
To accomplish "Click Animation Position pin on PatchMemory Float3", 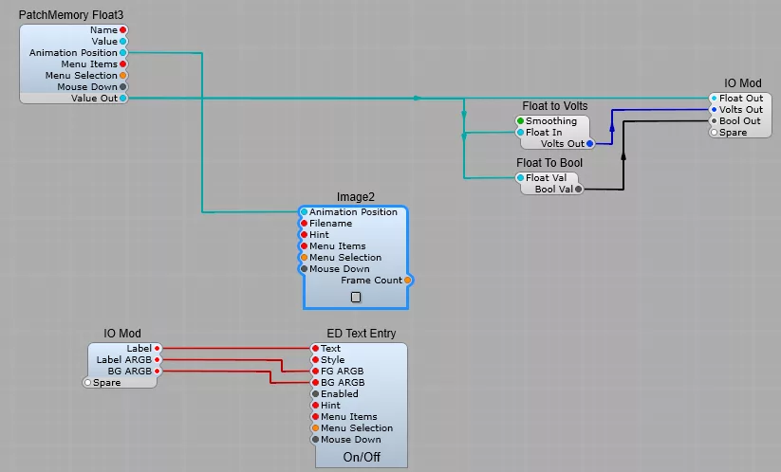I will click(123, 53).
